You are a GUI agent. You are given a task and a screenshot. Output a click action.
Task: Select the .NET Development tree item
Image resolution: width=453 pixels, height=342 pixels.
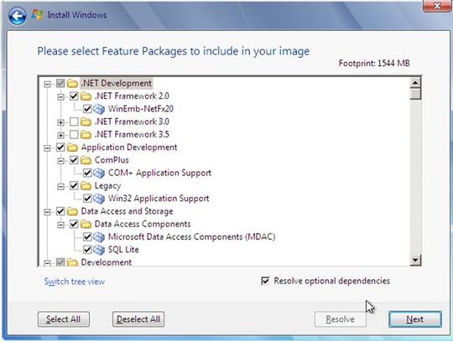(x=117, y=83)
